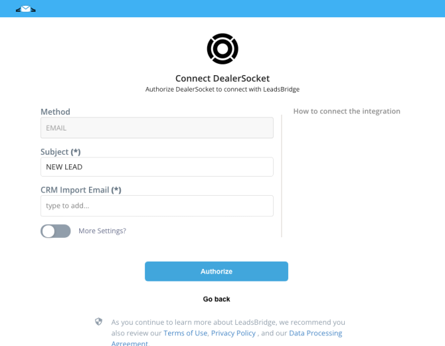Viewport: 445px width, 346px height.
Task: Focus the Subject field containing NEW LEAD
Action: pyautogui.click(x=157, y=167)
